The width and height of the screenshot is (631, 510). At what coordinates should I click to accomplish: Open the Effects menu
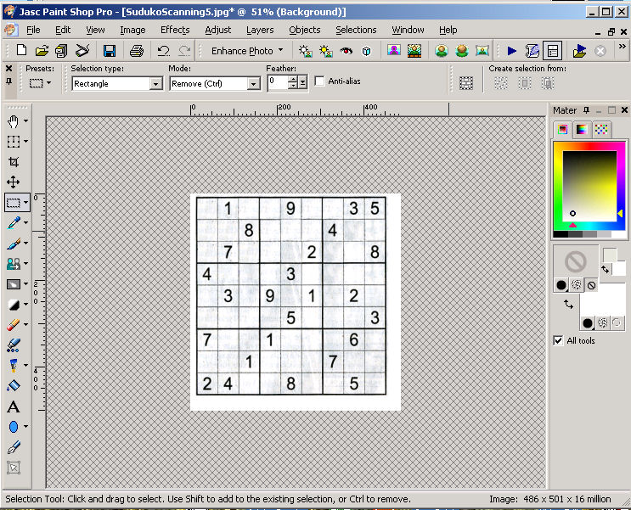(x=175, y=30)
